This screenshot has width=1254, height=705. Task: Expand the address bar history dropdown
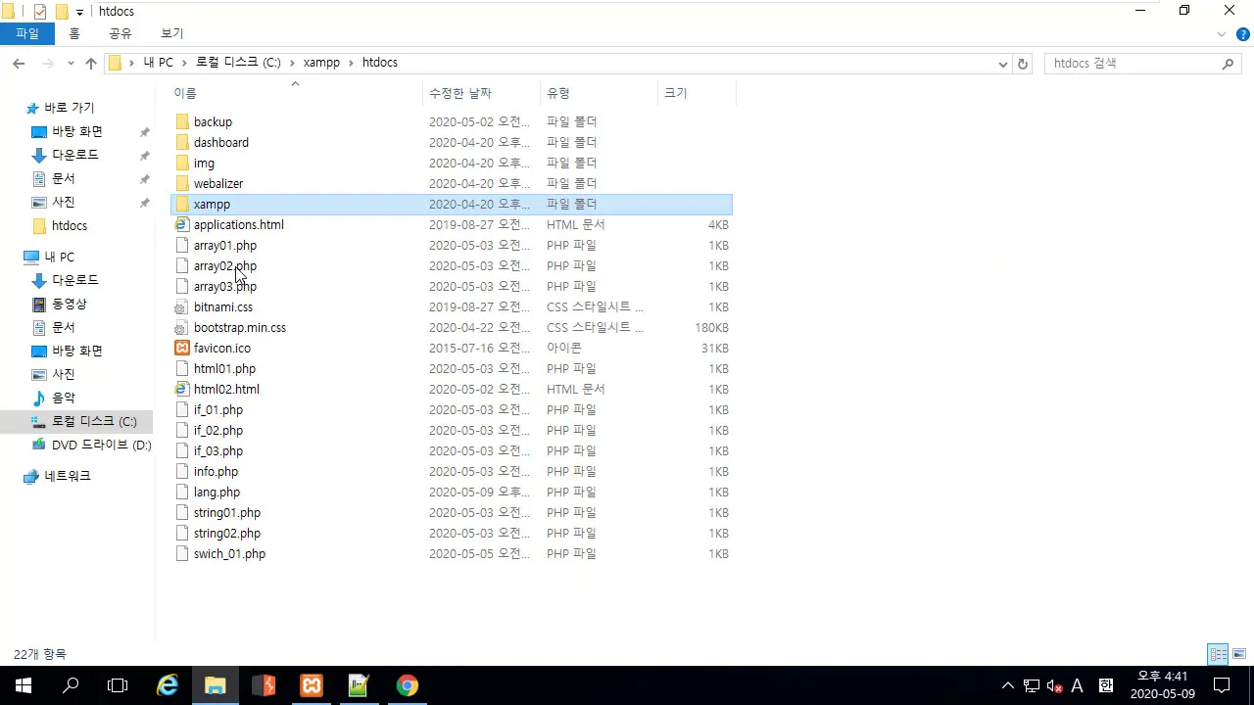click(x=1003, y=63)
